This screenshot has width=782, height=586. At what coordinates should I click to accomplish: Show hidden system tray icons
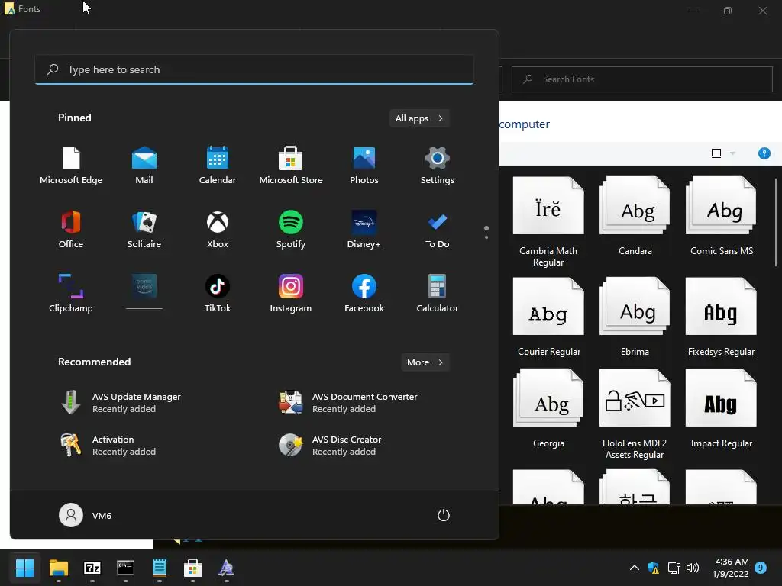(x=635, y=568)
